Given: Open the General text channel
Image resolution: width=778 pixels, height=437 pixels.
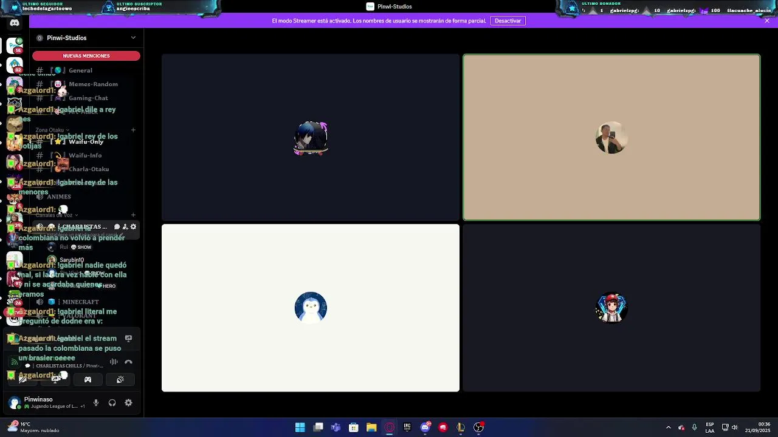Looking at the screenshot, I should click(x=86, y=70).
